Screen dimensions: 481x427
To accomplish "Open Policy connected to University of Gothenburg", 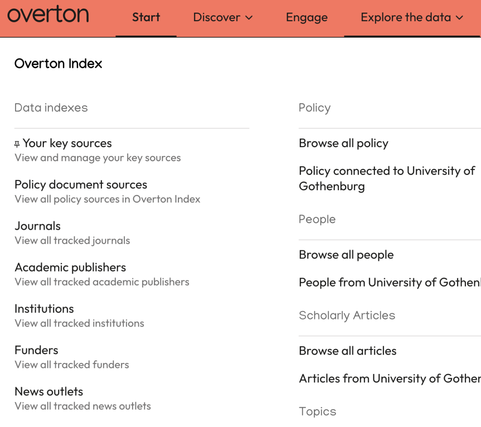I will tap(387, 178).
